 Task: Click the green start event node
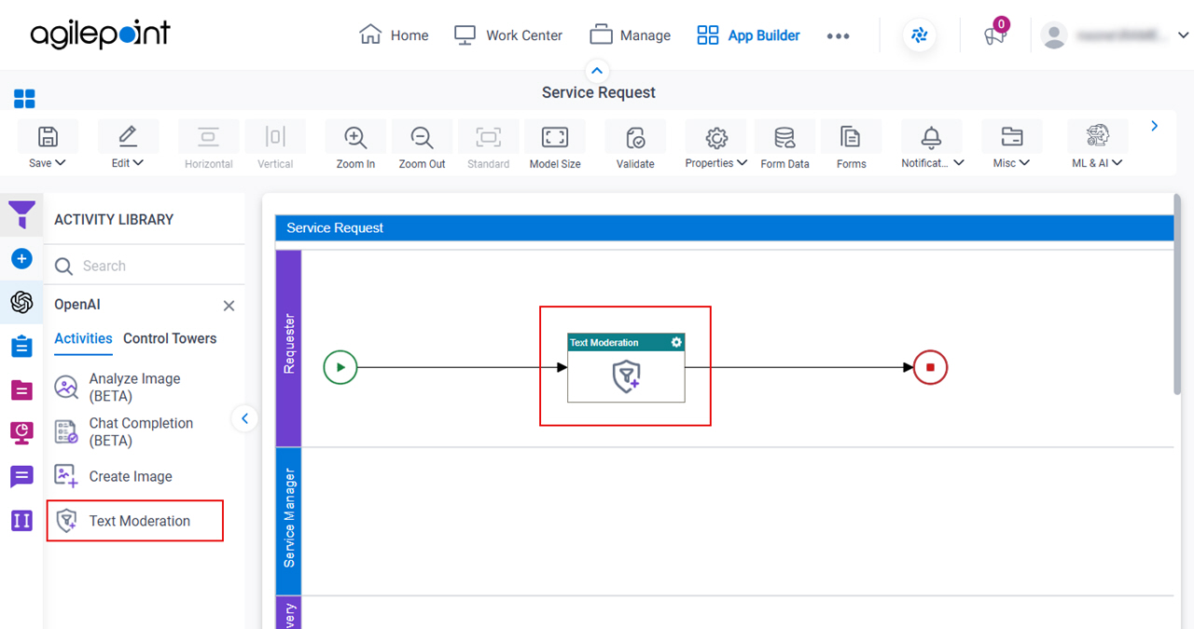point(340,367)
